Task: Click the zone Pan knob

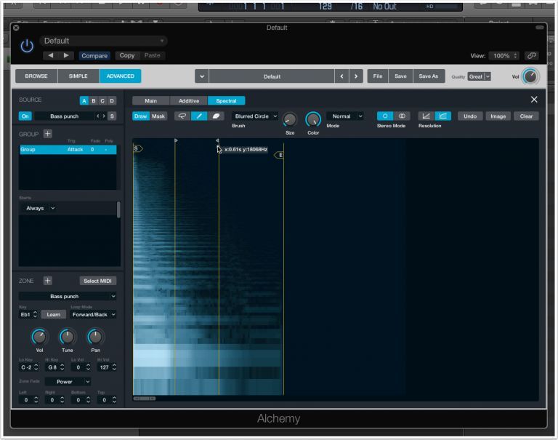Action: pyautogui.click(x=95, y=337)
